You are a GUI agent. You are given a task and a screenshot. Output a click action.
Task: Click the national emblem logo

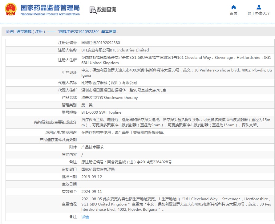pyautogui.click(x=10, y=9)
